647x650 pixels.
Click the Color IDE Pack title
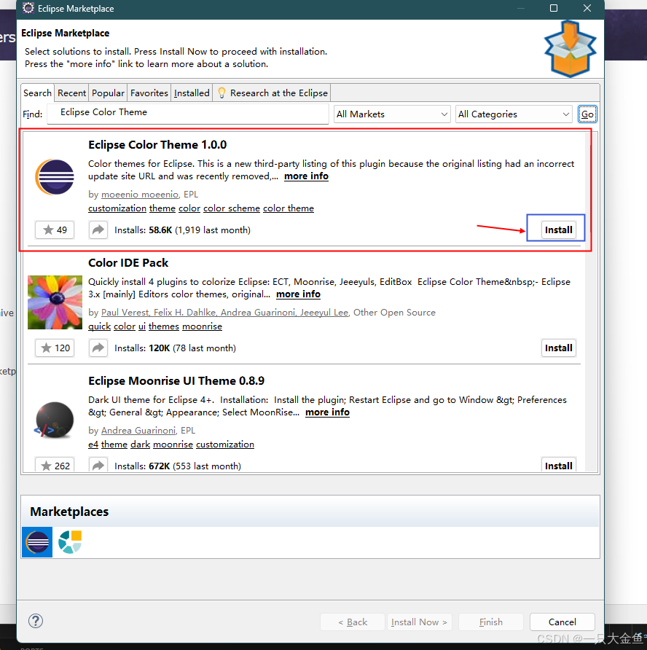point(128,263)
